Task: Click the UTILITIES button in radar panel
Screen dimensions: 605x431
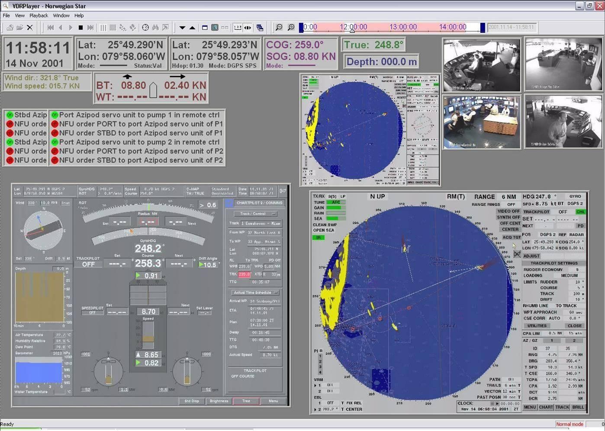Action: coord(537,326)
